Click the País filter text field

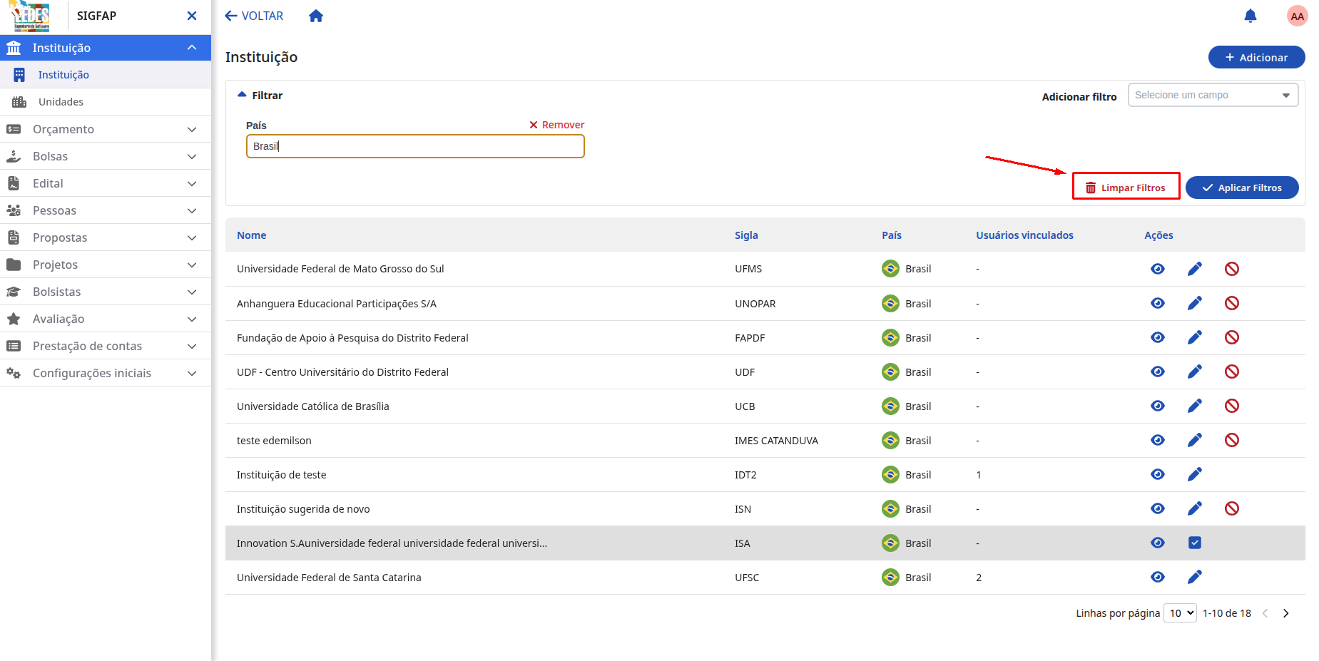(415, 146)
